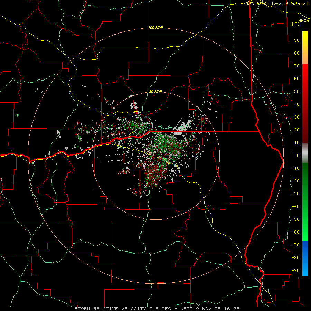Click the 50 value on the velocity scale

click(297, 92)
